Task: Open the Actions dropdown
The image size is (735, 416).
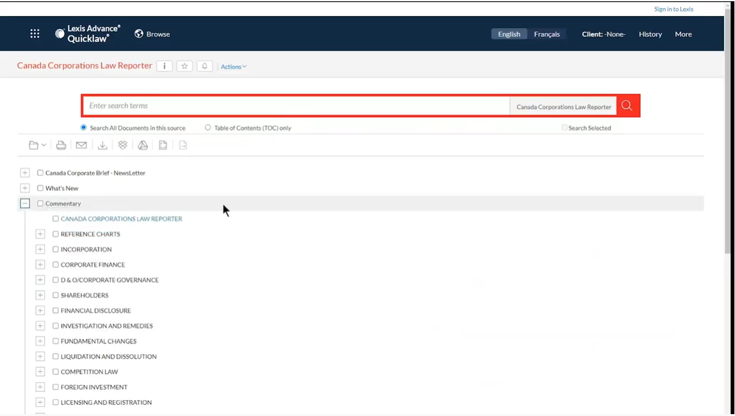Action: pyautogui.click(x=233, y=67)
